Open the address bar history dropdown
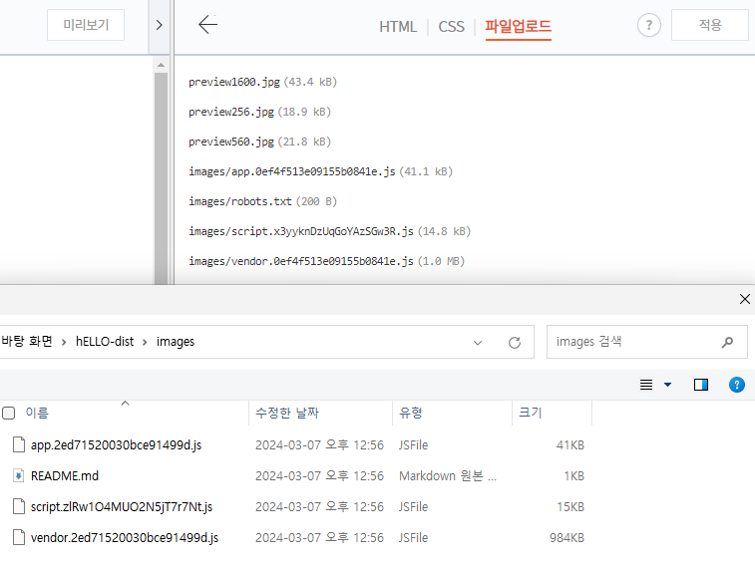Viewport: 755px width, 571px height. [x=477, y=343]
